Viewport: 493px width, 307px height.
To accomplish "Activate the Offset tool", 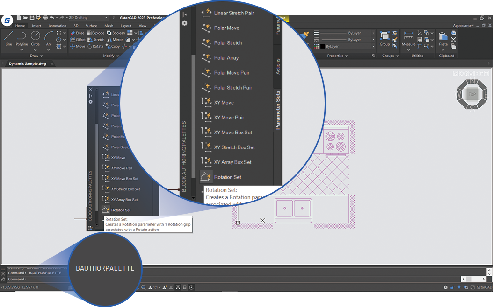I will coord(78,40).
